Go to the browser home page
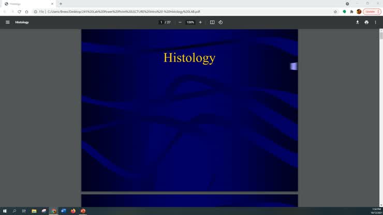 click(x=27, y=11)
